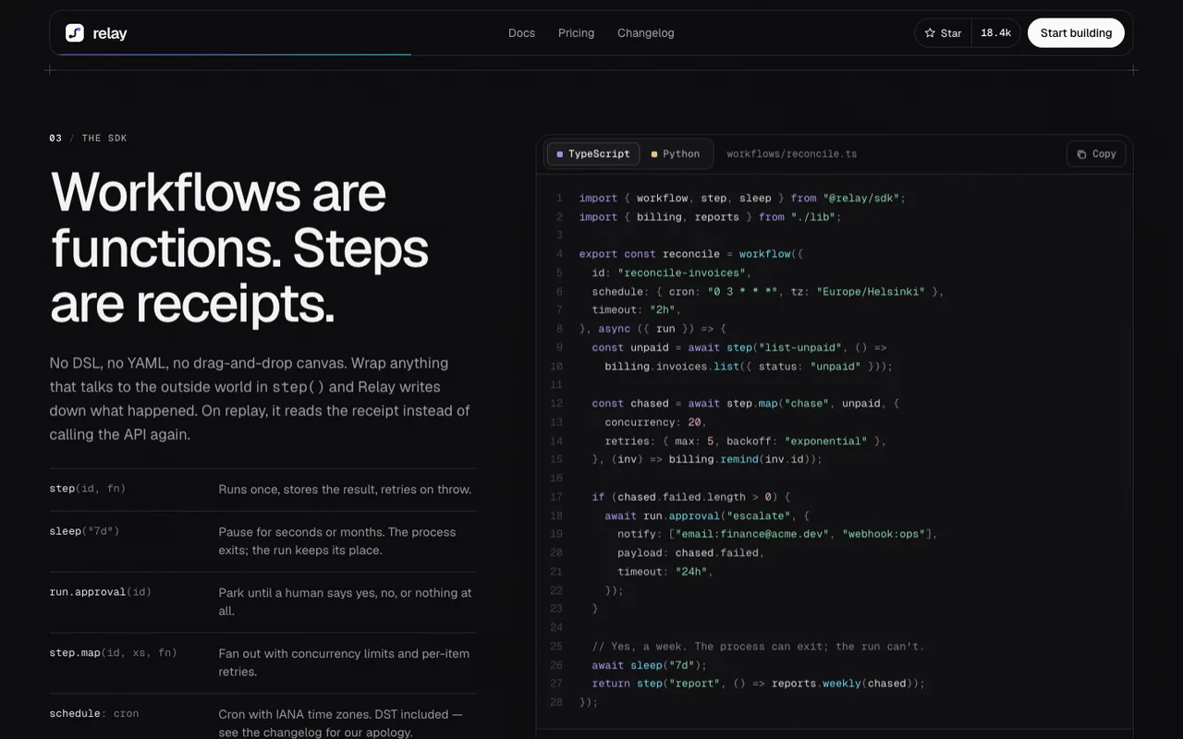Viewport: 1183px width, 739px height.
Task: Click the 18.4k star count
Action: (995, 33)
